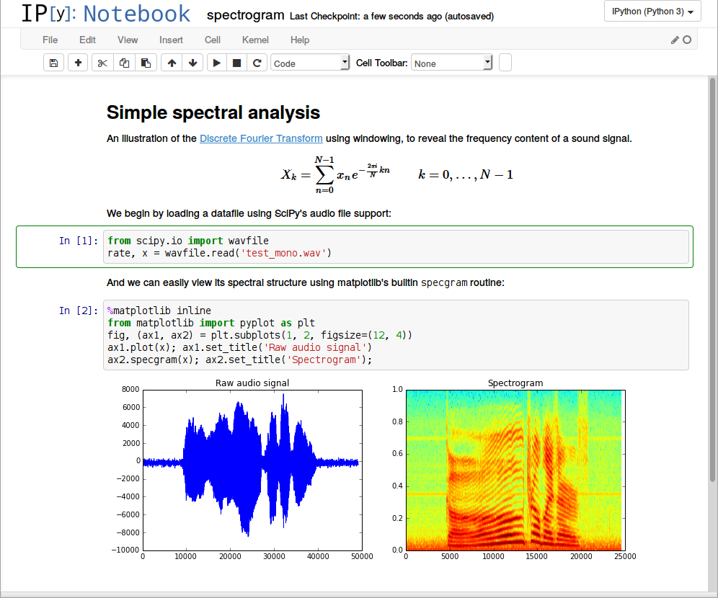Rename notebook by clicking spectrogram title

[245, 14]
